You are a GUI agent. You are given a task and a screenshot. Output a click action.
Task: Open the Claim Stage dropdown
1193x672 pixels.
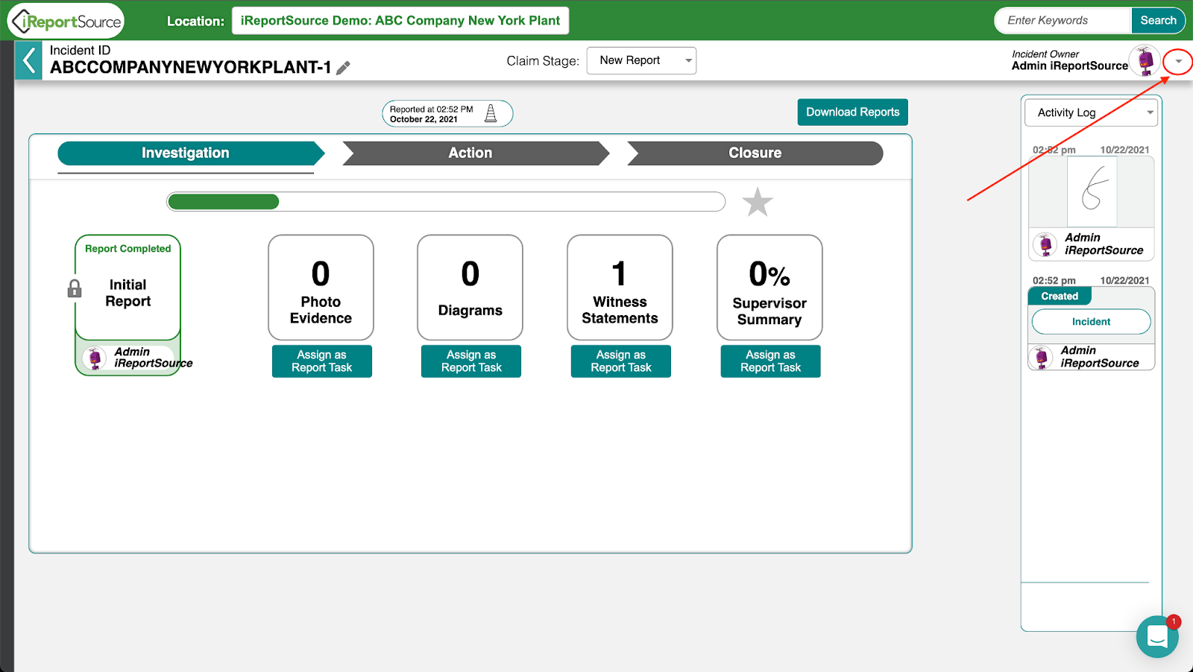641,60
